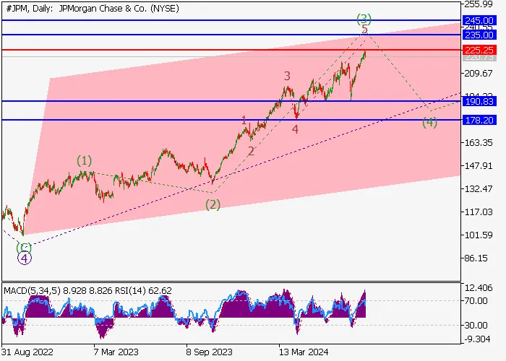The width and height of the screenshot is (506, 361).
Task: Click the '31 Aug 2022' date label
Action: tap(27, 352)
